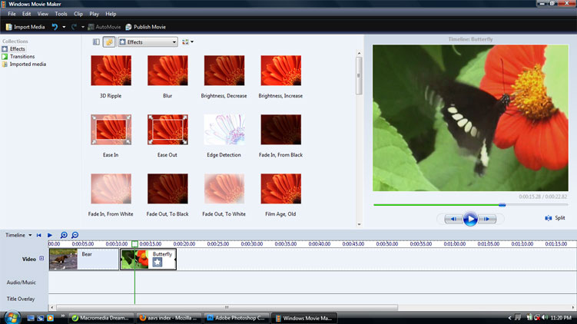Click the preview monitor video image
Screen dimensions: 577x324
tap(470, 118)
